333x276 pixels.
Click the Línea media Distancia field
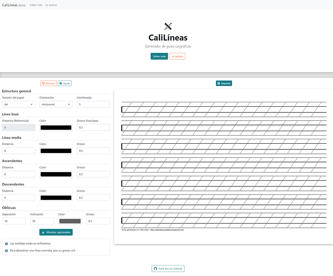tap(18, 151)
